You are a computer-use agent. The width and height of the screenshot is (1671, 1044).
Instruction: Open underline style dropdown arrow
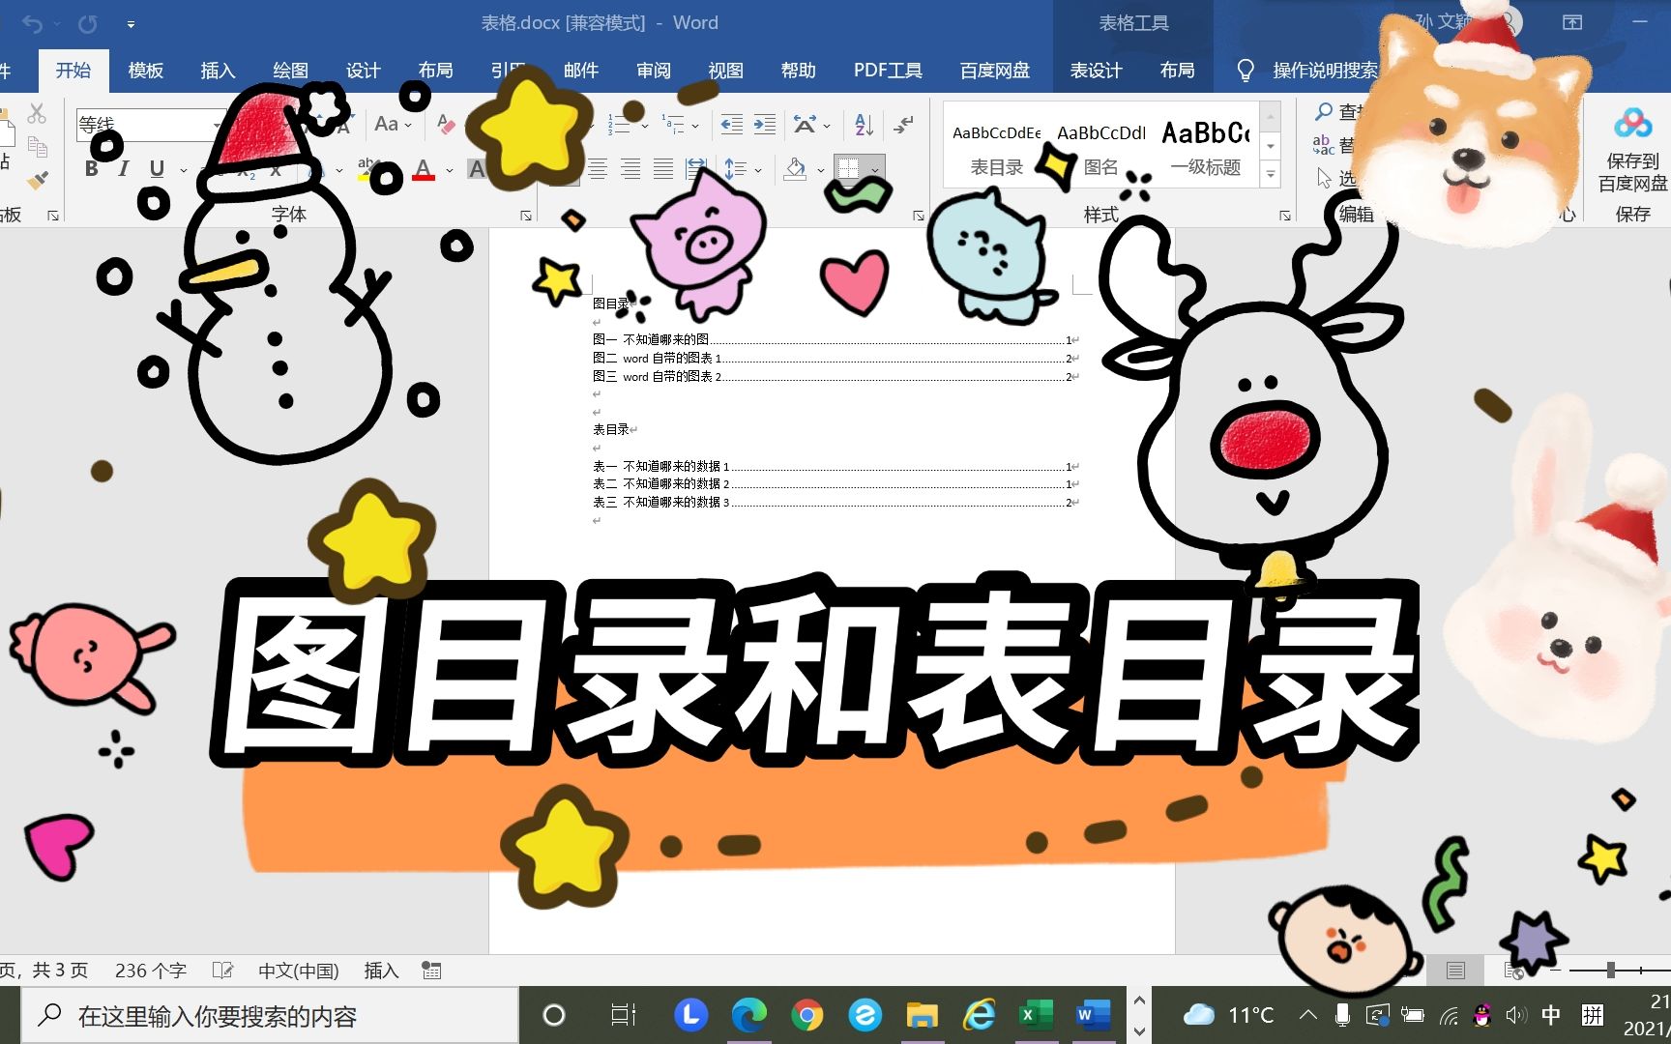pyautogui.click(x=183, y=170)
